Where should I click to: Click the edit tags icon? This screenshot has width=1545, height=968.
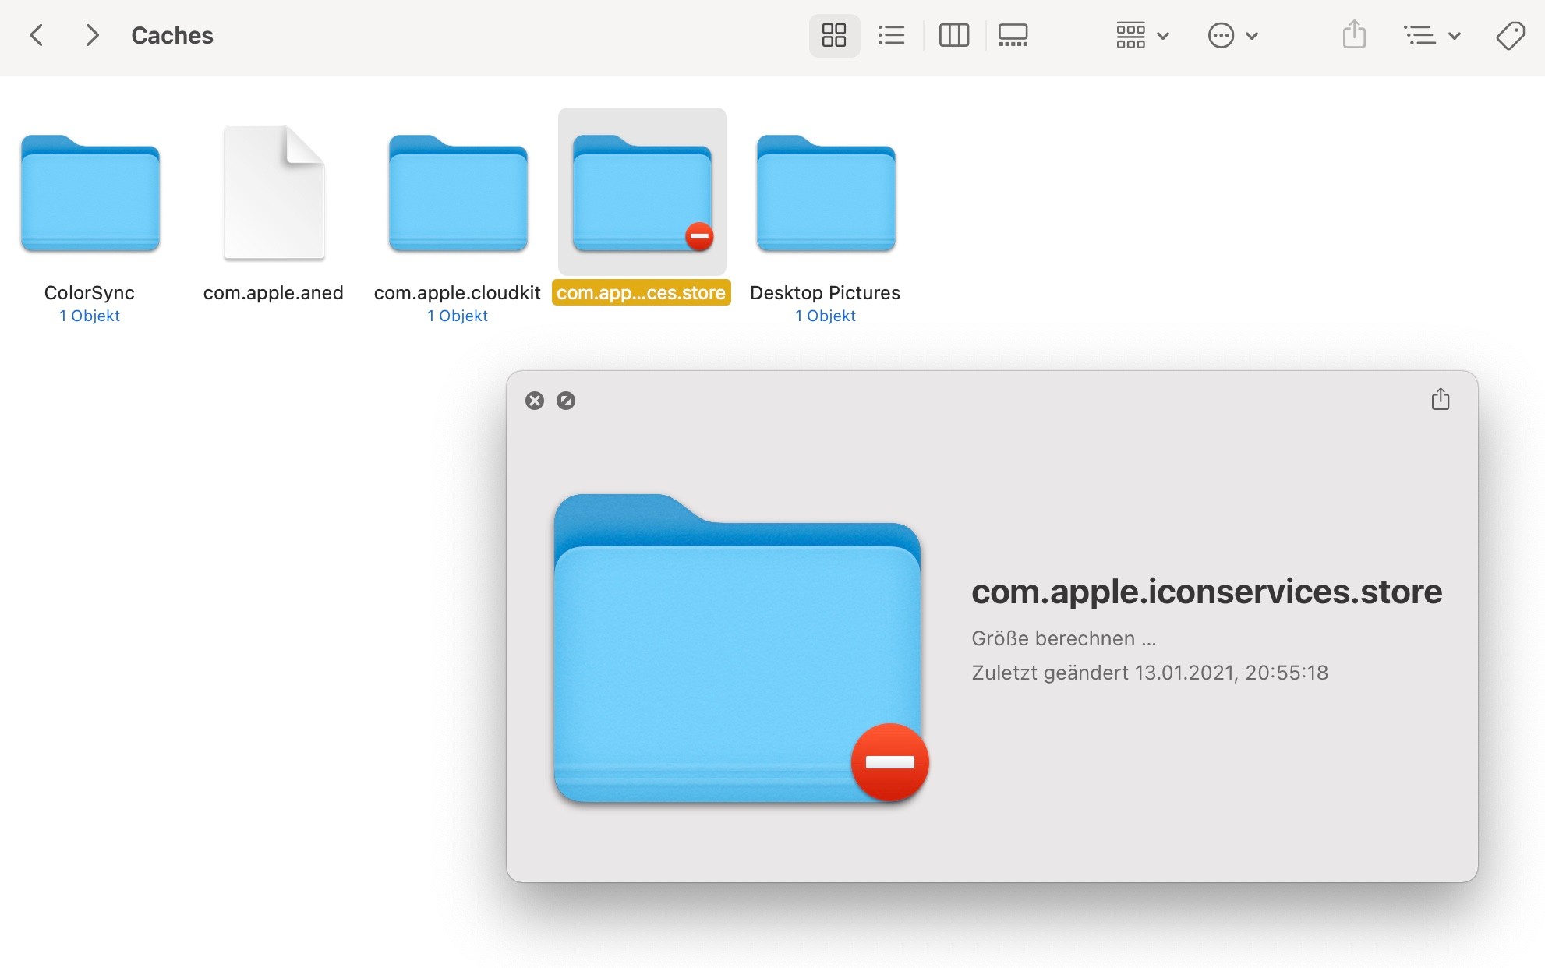coord(1510,35)
